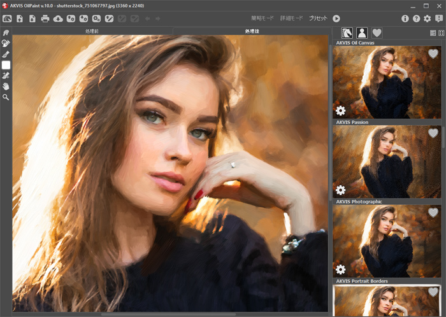The height and width of the screenshot is (317, 446).
Task: Show user presets (person icon)
Action: [x=362, y=33]
